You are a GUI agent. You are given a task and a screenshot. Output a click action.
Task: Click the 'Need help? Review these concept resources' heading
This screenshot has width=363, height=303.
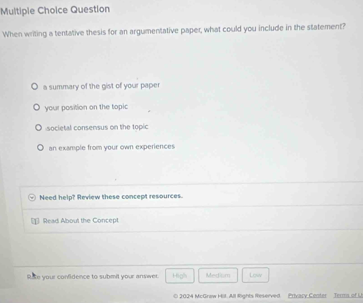click(x=111, y=196)
